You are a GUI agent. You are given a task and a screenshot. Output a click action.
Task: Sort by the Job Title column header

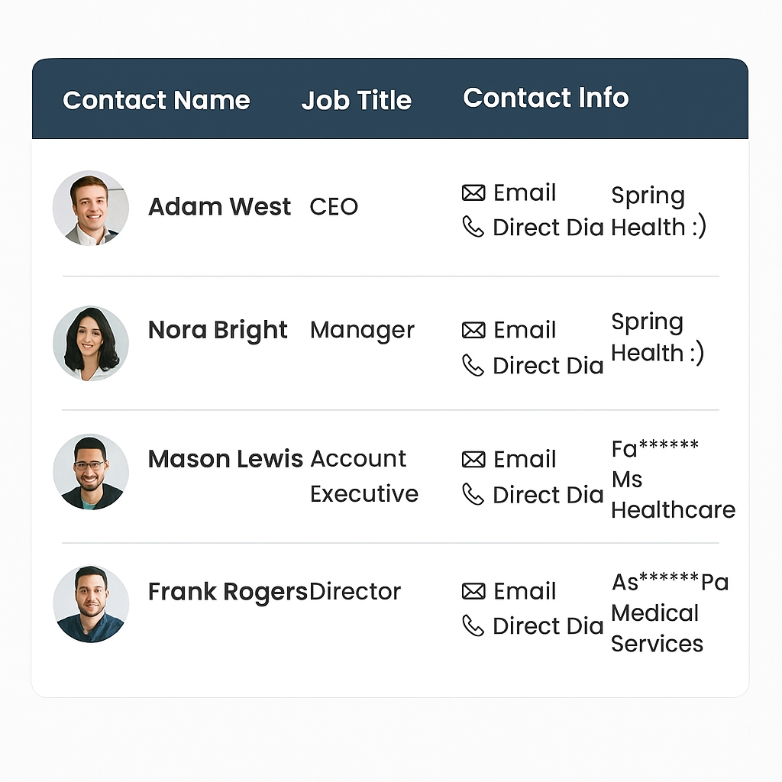point(356,100)
